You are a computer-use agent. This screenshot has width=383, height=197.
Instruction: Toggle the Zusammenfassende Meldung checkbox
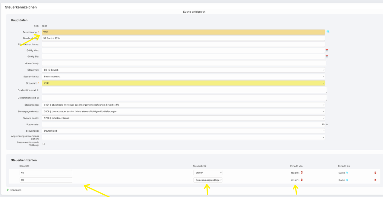[x=44, y=144]
